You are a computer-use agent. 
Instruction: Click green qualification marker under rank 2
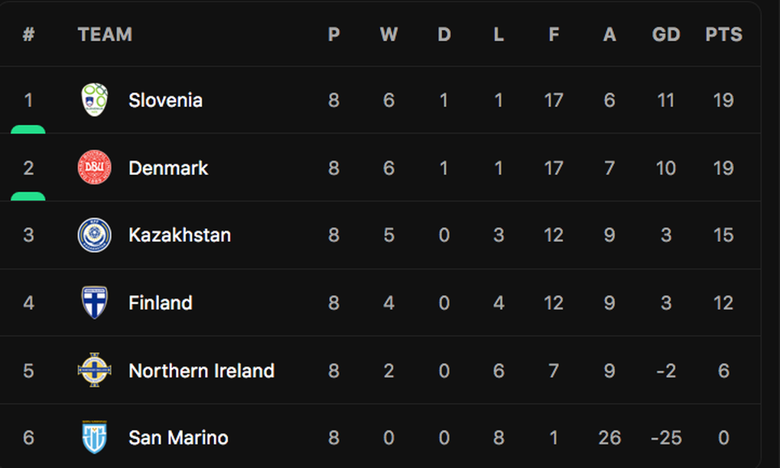tap(28, 197)
